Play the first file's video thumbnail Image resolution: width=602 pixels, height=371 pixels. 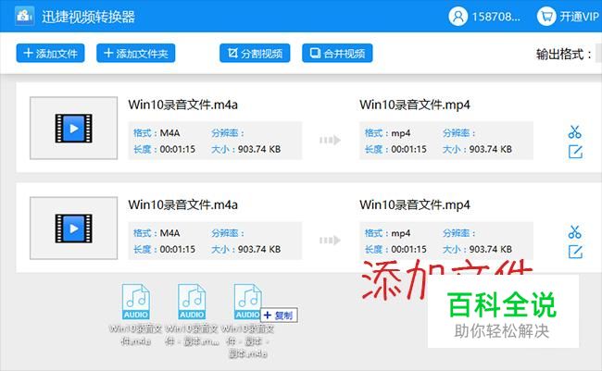pos(74,129)
